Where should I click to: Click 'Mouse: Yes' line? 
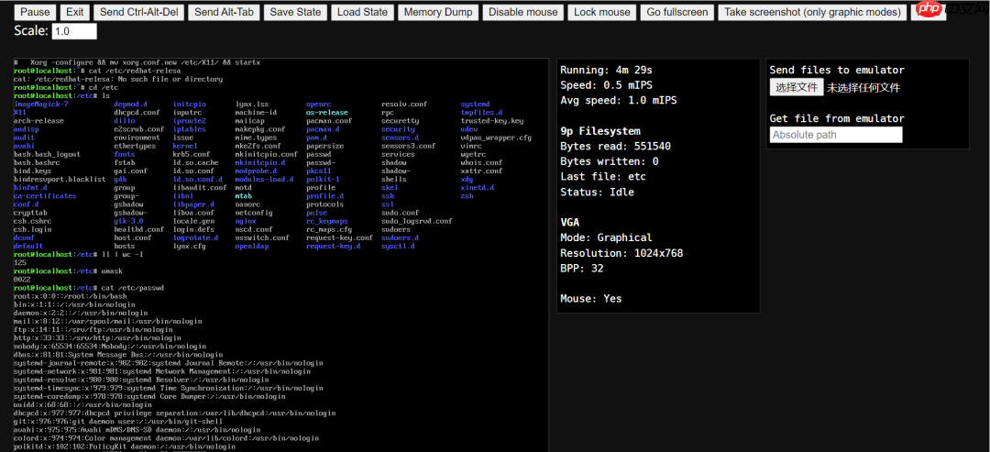point(591,299)
